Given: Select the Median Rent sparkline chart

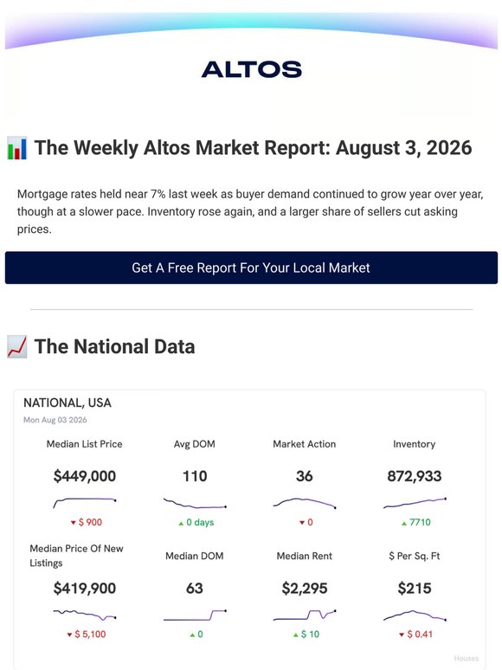Looking at the screenshot, I should 304,615.
